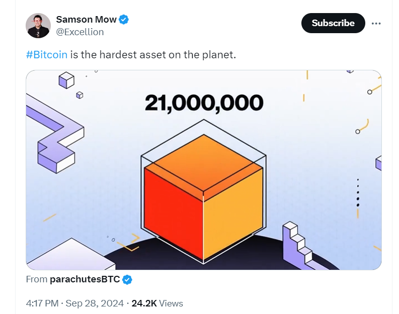This screenshot has height=314, width=399.
Task: Click the Samson Mow display name
Action: [86, 19]
